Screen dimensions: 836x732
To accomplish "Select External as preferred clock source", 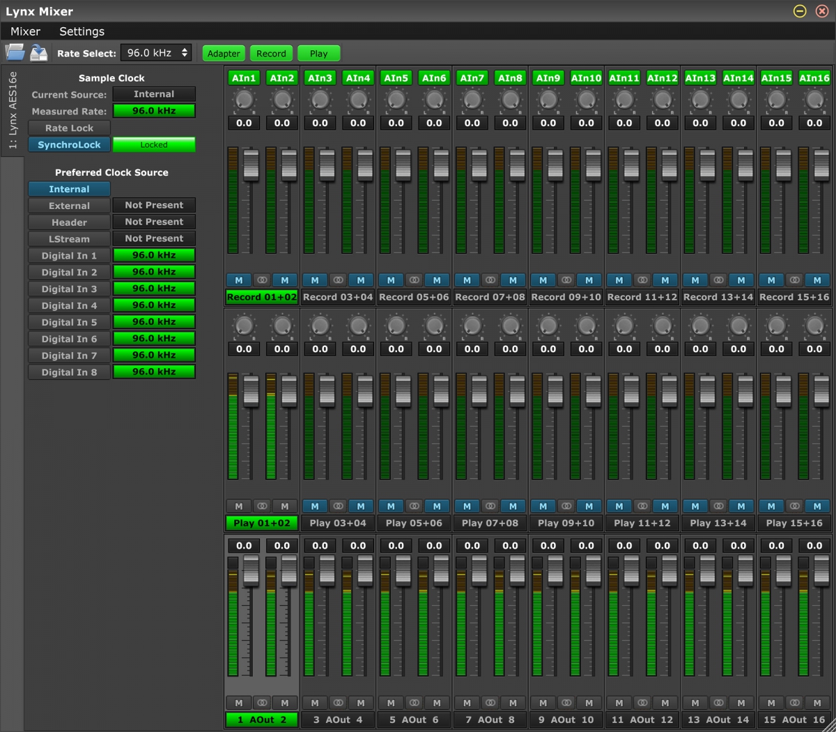I will pos(69,205).
